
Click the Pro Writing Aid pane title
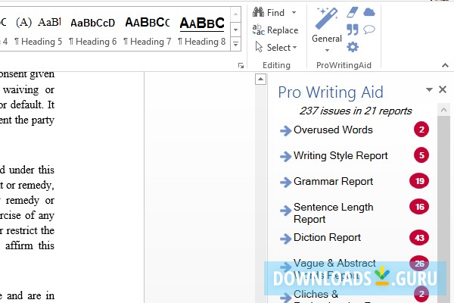point(331,92)
